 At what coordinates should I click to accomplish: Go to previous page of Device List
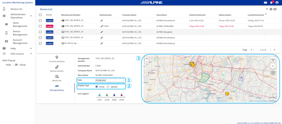click(x=271, y=50)
